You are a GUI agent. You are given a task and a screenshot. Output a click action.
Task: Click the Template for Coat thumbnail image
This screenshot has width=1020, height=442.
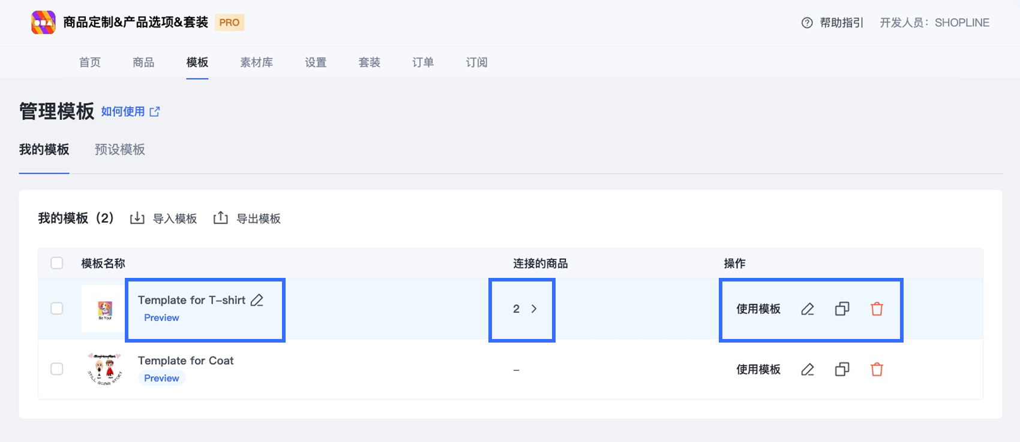(104, 369)
